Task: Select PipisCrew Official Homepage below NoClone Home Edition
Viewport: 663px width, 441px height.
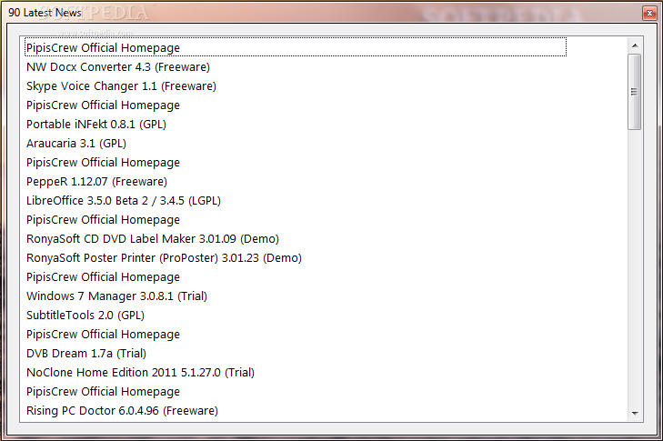Action: point(103,392)
